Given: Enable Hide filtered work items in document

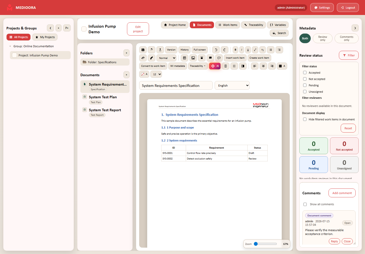Looking at the screenshot, I should pyautogui.click(x=305, y=119).
